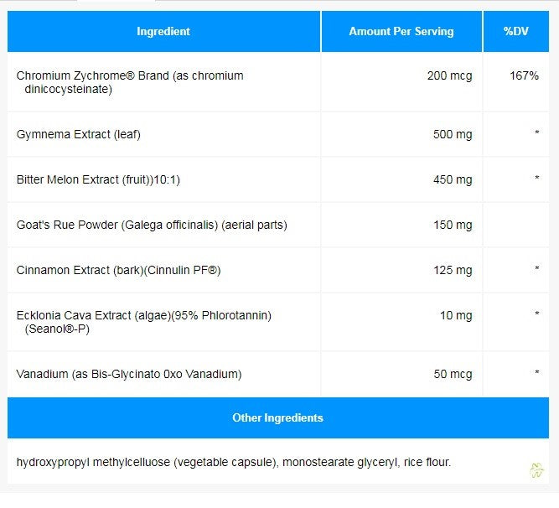Click the 167% daily value cell
The width and height of the screenshot is (559, 508).
[x=524, y=76]
